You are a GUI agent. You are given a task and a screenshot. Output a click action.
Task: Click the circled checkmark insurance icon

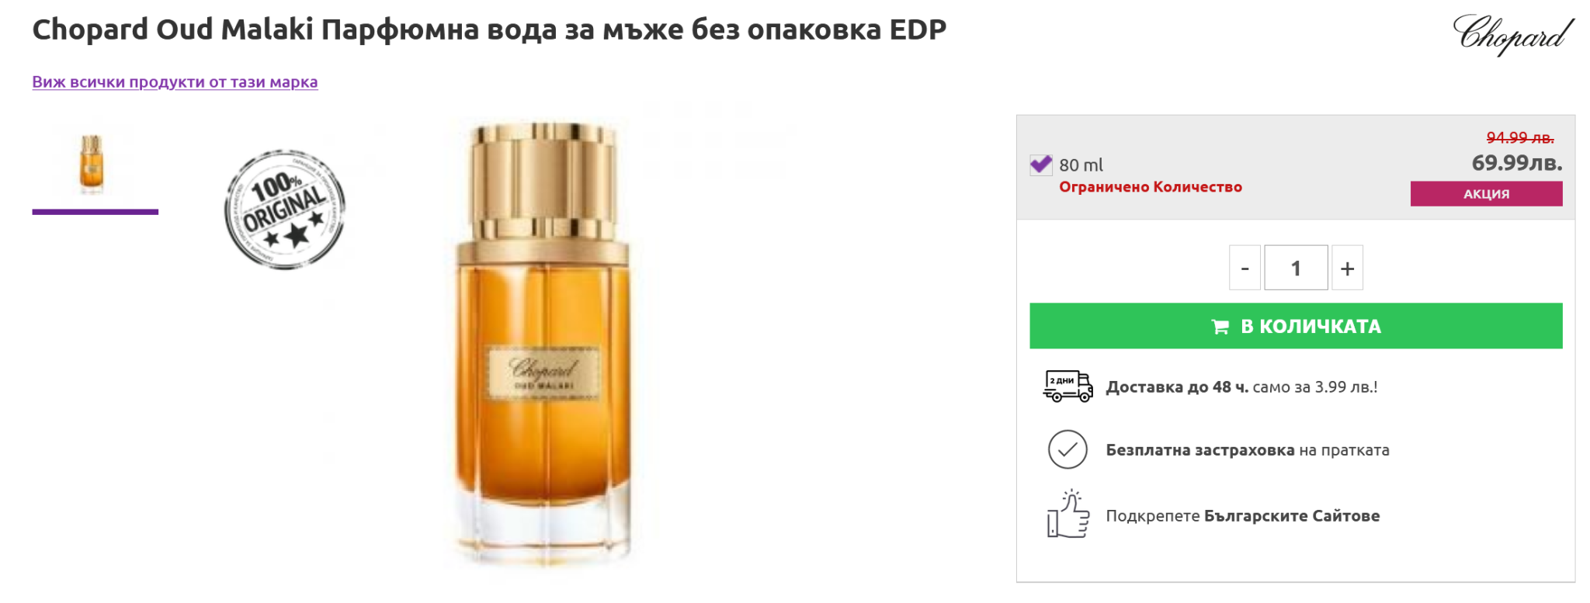[1068, 449]
